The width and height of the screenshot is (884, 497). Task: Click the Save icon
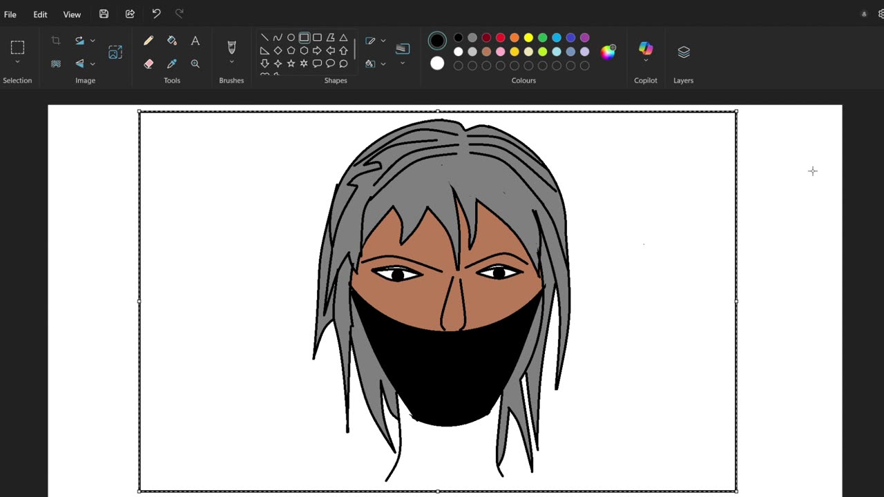tap(104, 14)
